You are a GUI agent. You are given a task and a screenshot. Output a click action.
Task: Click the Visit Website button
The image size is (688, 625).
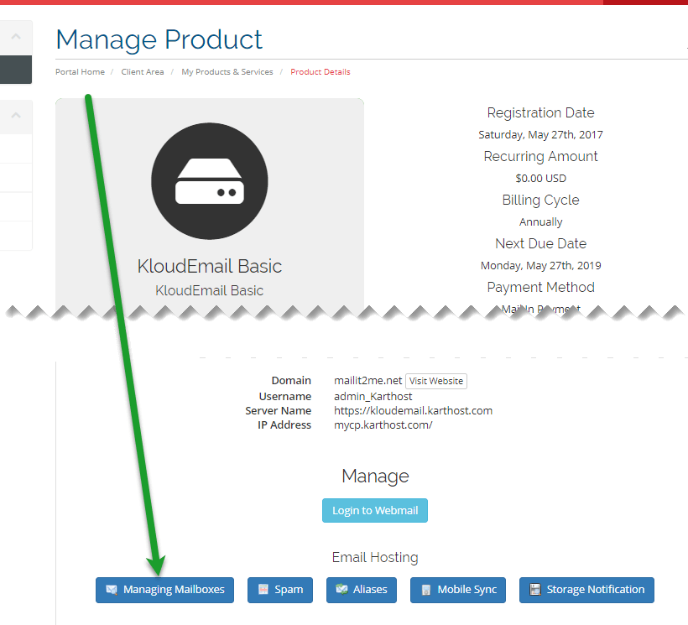click(436, 381)
